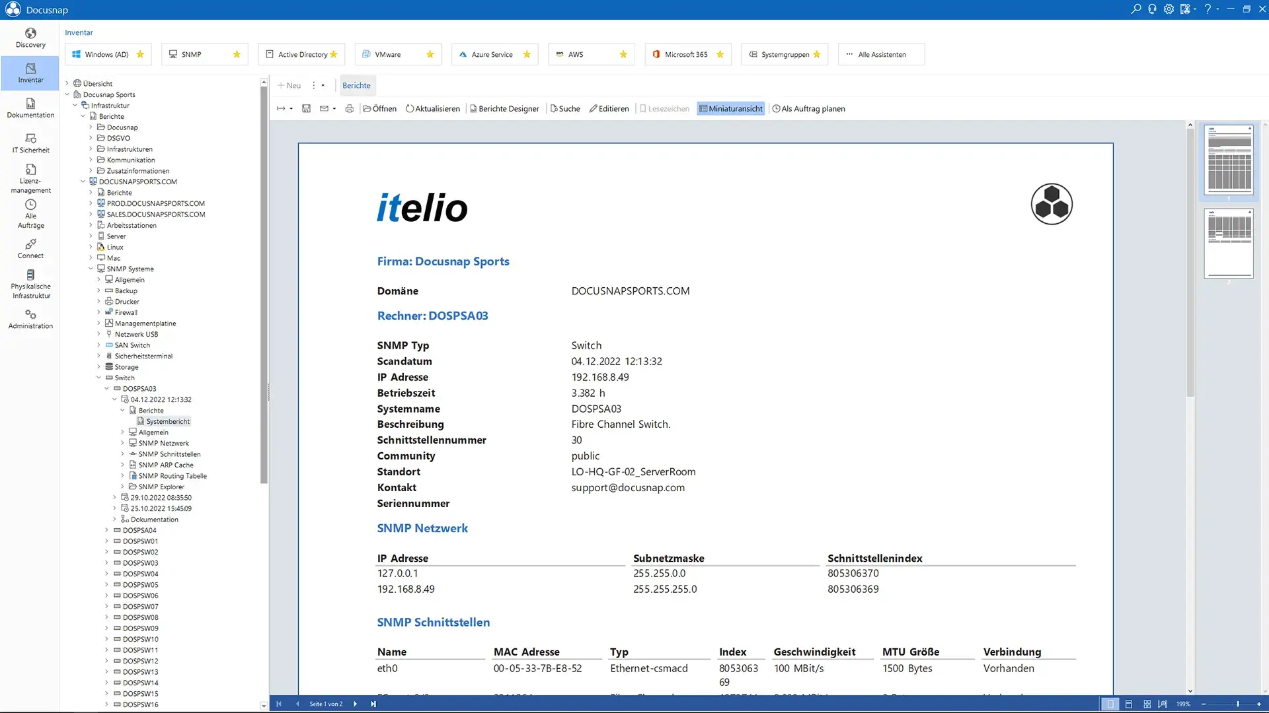
Task: Expand the Firewall tree node
Action: click(x=98, y=312)
